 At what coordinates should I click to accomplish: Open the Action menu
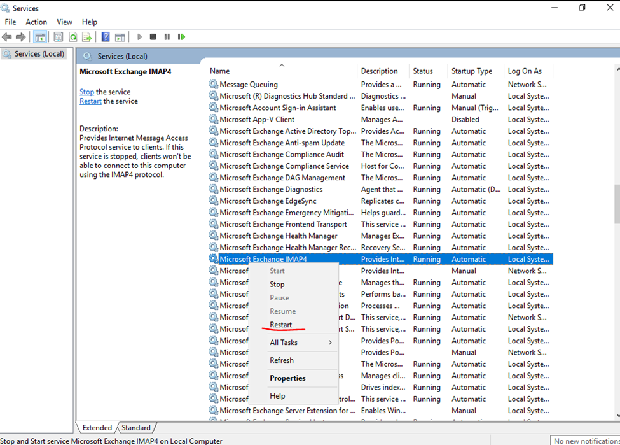click(36, 22)
